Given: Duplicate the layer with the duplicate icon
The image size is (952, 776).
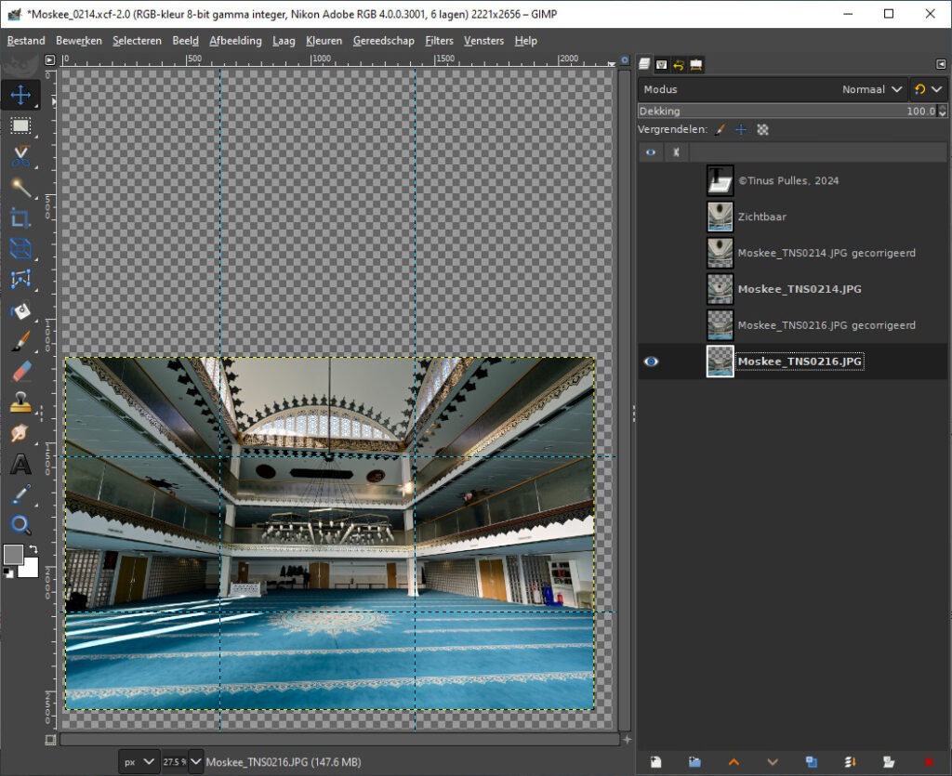Looking at the screenshot, I should (x=811, y=762).
